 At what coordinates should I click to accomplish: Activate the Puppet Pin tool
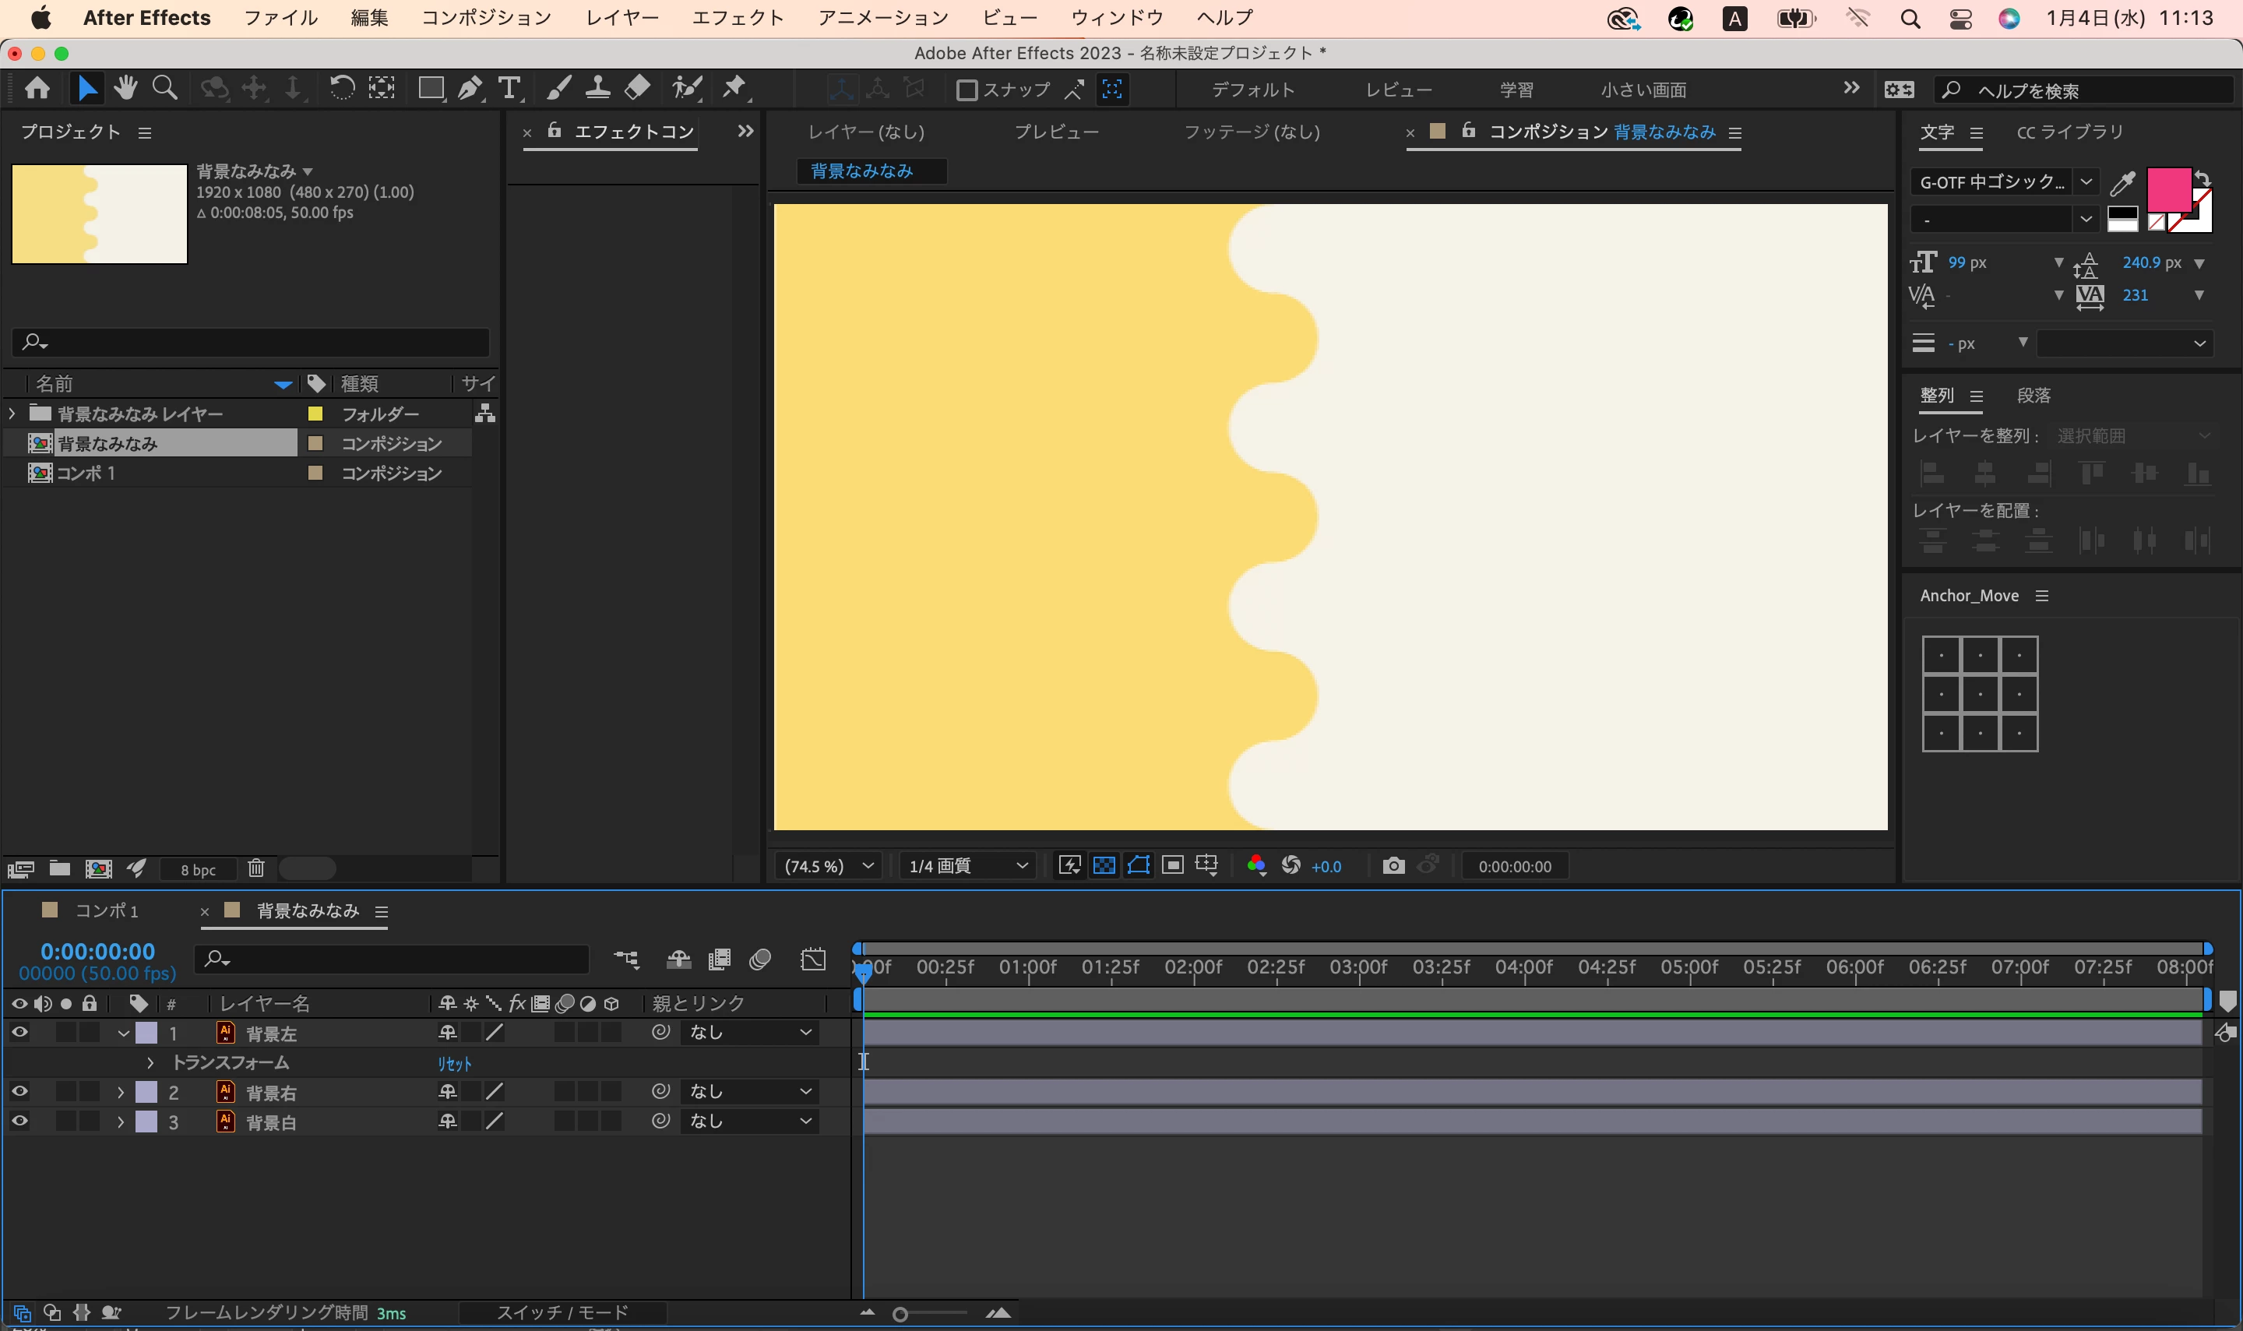tap(734, 88)
